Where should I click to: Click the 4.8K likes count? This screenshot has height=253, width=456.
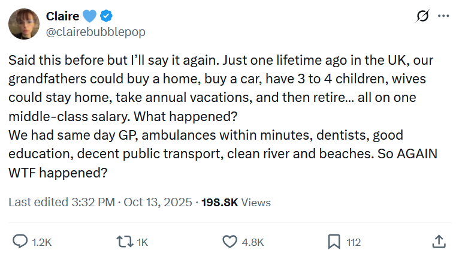[252, 242]
